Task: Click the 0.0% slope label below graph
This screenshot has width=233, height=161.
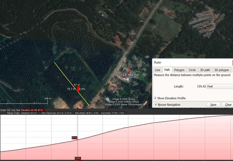Action: (78, 158)
